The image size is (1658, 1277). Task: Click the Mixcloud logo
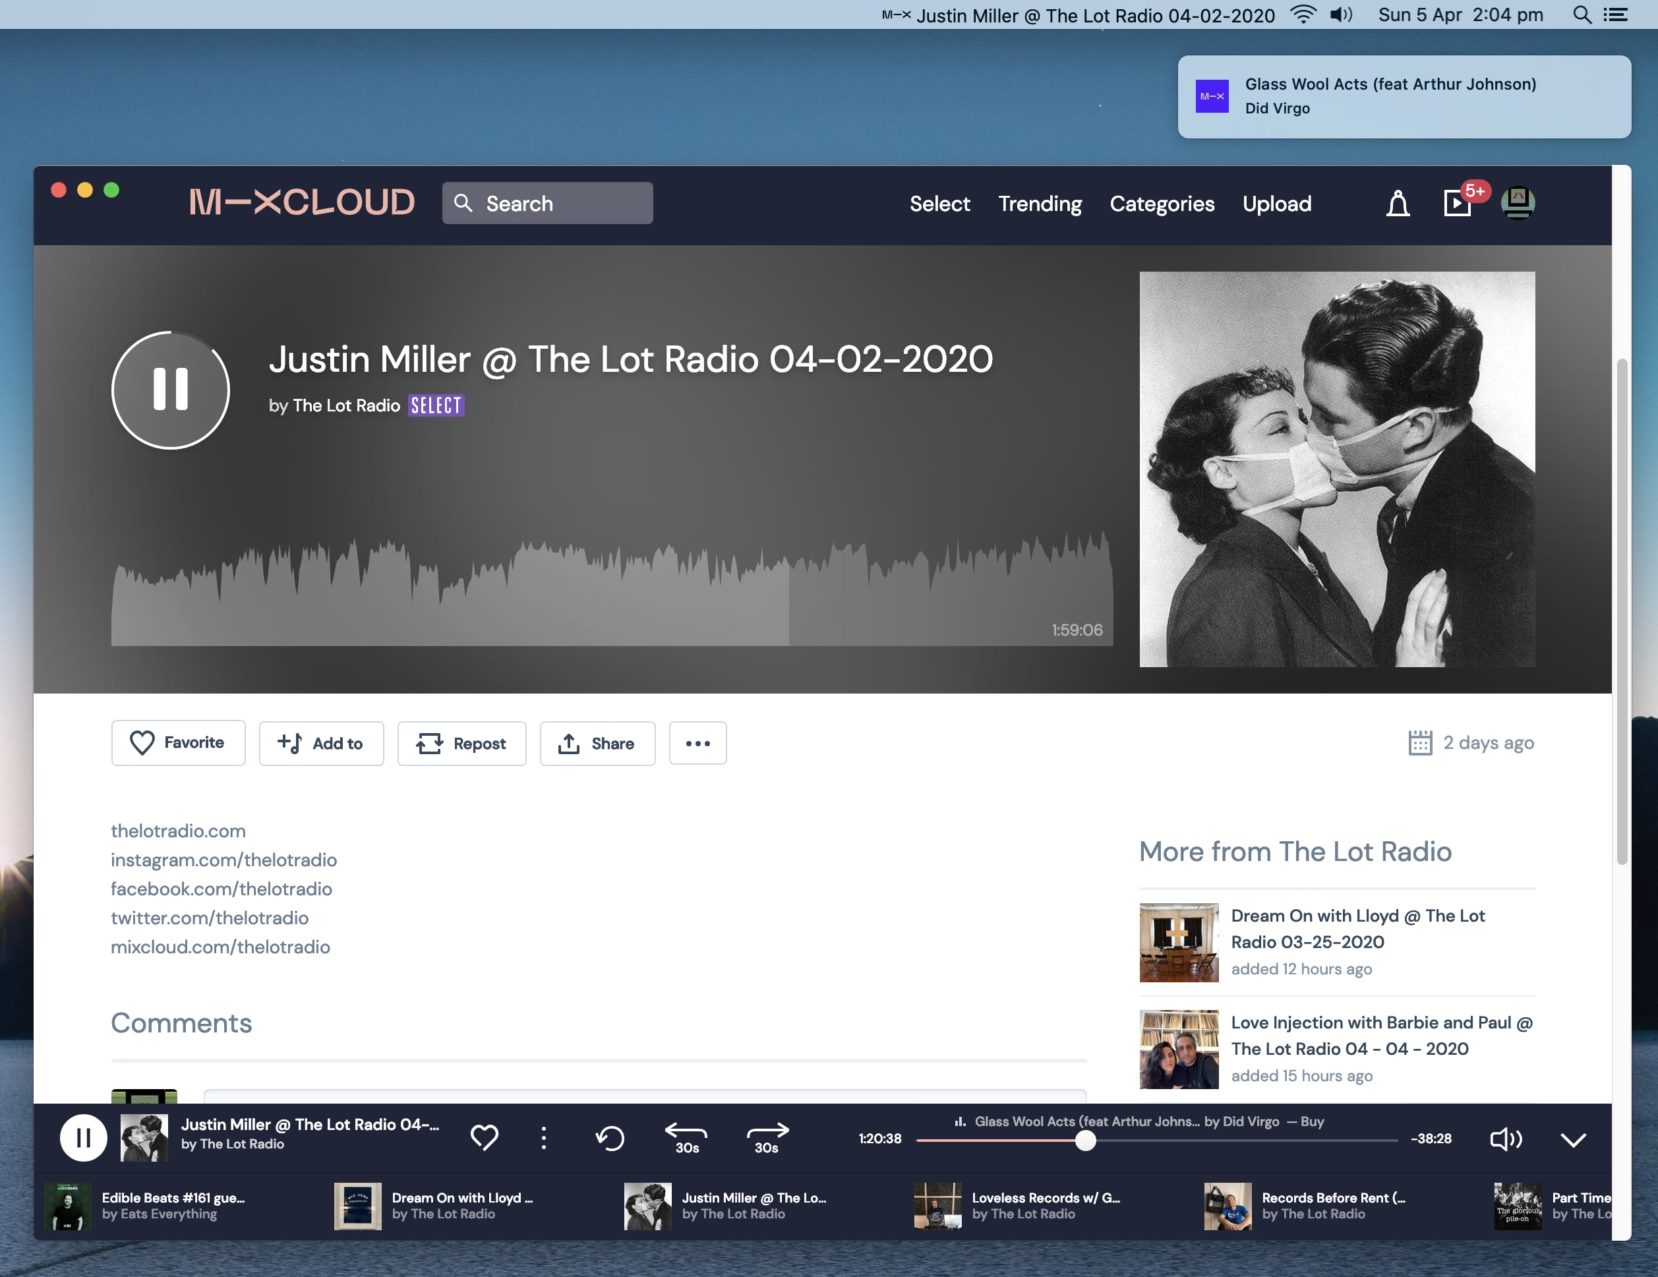[x=301, y=202]
